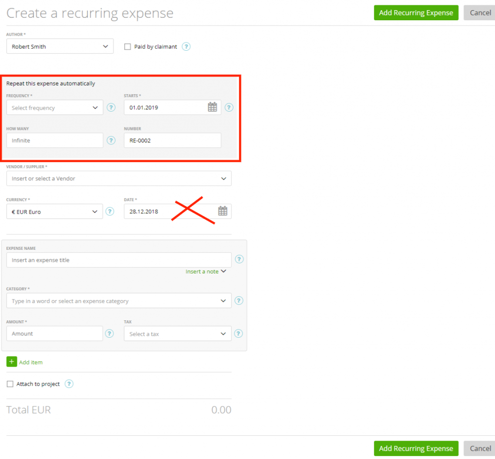
Task: Enable the Paid by claimant checkbox
Action: pyautogui.click(x=128, y=46)
